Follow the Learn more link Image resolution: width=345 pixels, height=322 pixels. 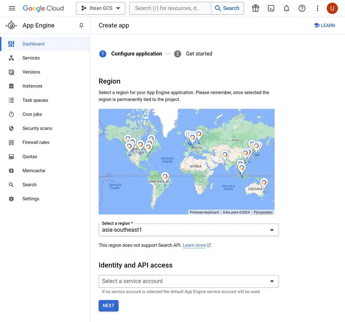point(194,245)
